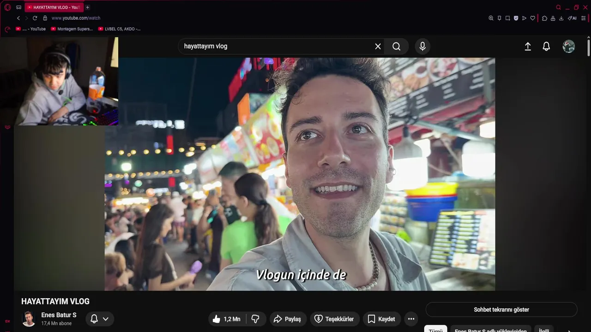Bookmark page with the heart icon
Screen dimensions: 591x332
click(x=532, y=18)
